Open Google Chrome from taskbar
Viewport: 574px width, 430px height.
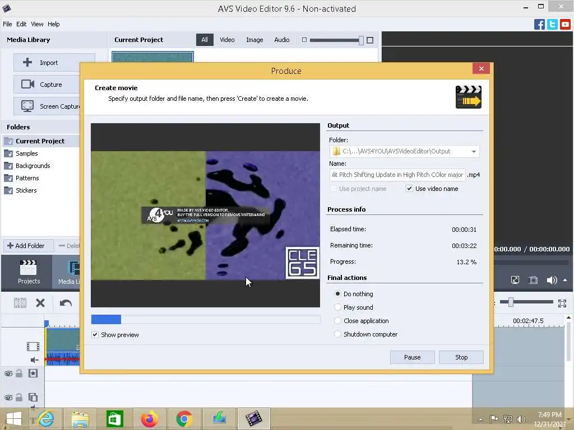(184, 419)
